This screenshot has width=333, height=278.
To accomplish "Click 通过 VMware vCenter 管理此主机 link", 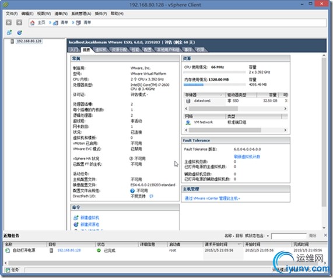I will tap(212, 199).
